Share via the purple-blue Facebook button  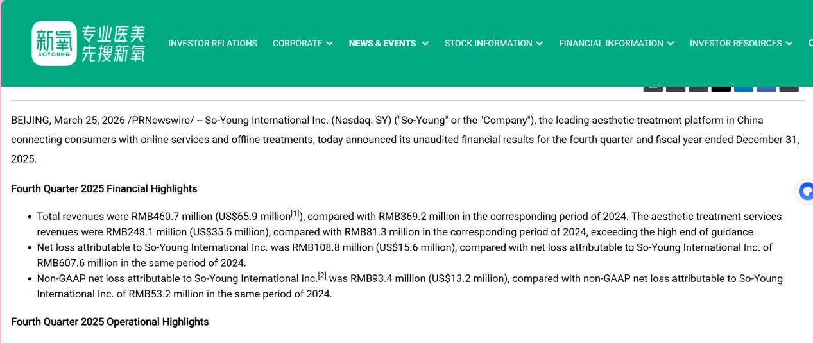pos(766,87)
